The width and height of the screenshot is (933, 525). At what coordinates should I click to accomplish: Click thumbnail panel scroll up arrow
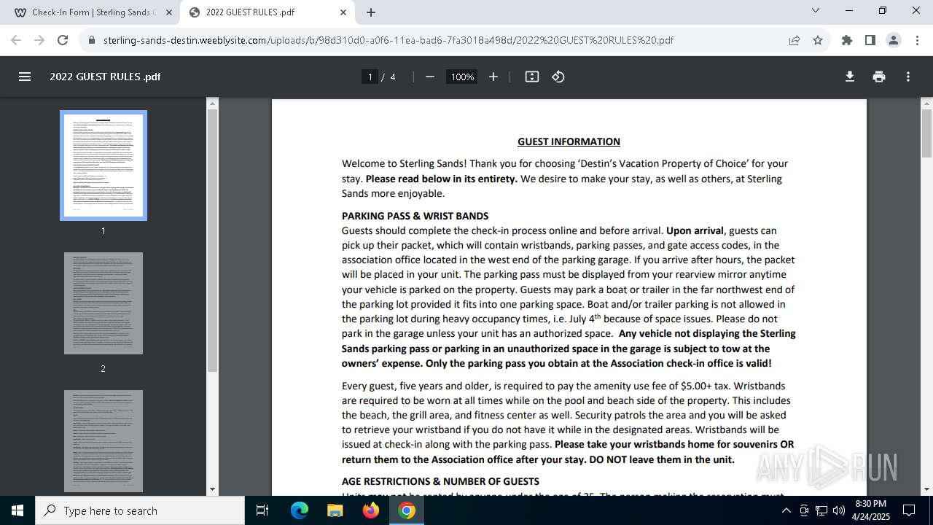(x=212, y=103)
